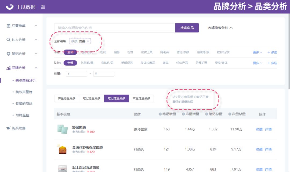Click 详情 for 舒缓面膜

point(268,129)
